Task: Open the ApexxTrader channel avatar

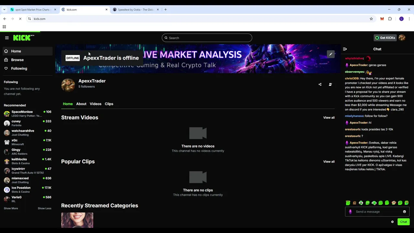Action: (x=68, y=85)
